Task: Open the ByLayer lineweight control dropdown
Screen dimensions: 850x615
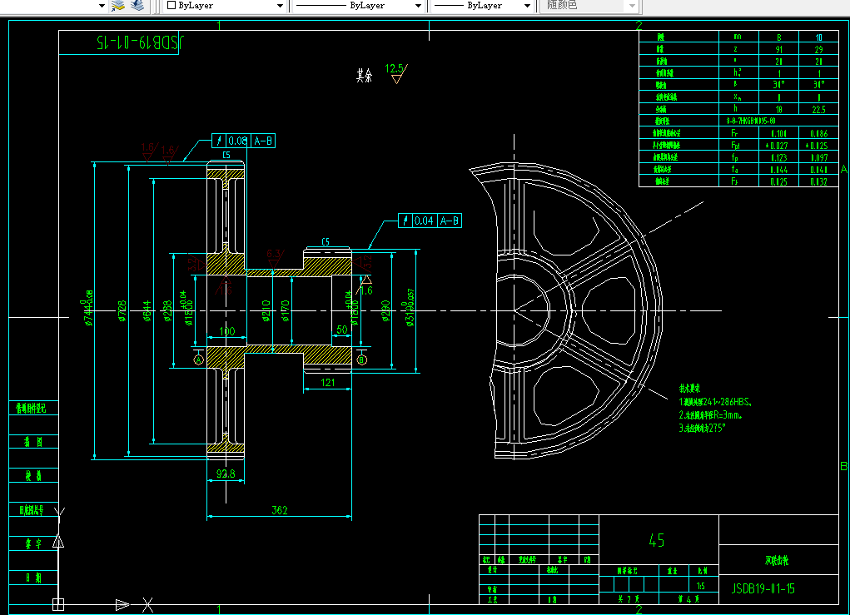Action: point(527,6)
